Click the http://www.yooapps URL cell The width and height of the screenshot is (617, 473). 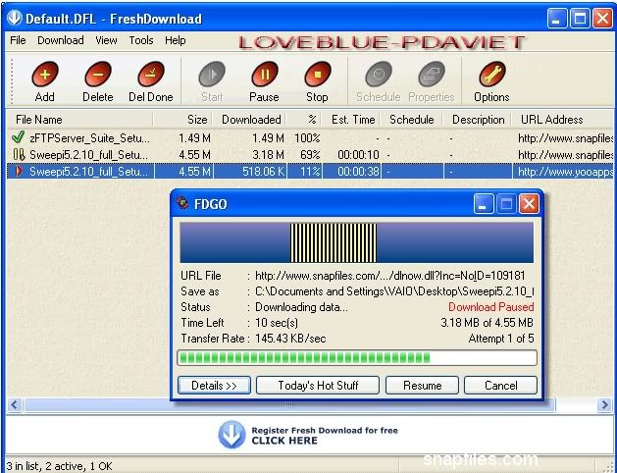(565, 172)
